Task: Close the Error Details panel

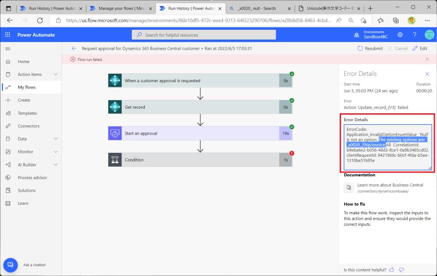Action: (x=427, y=74)
